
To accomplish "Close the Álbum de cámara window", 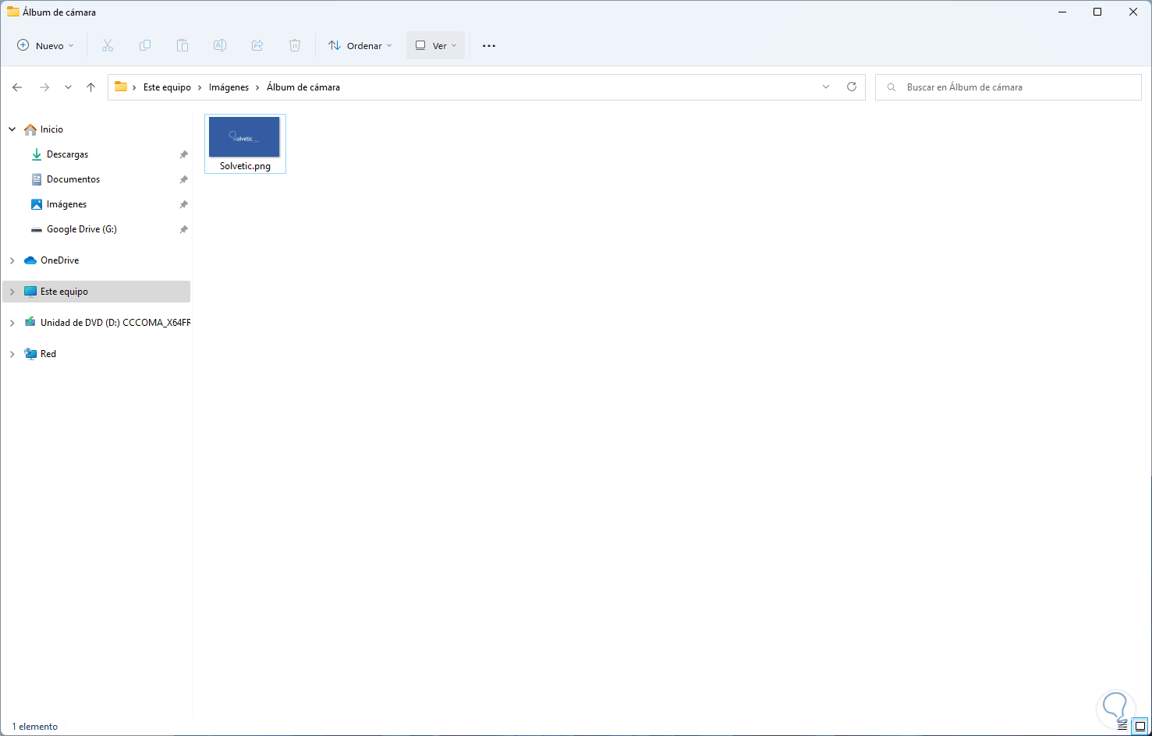I will [x=1133, y=12].
